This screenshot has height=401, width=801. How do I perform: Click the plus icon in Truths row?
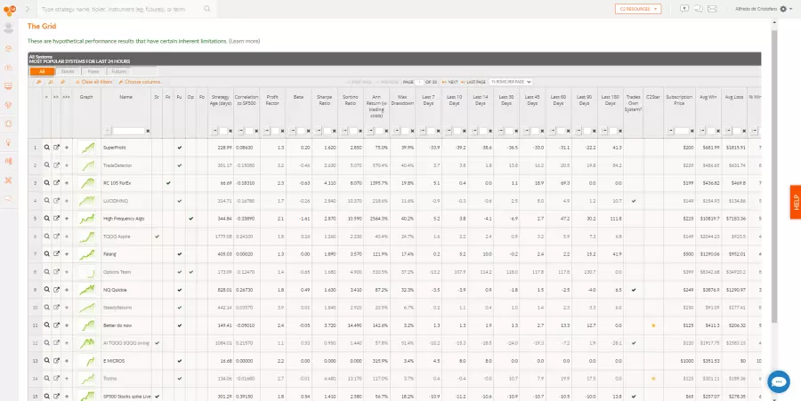click(x=67, y=379)
